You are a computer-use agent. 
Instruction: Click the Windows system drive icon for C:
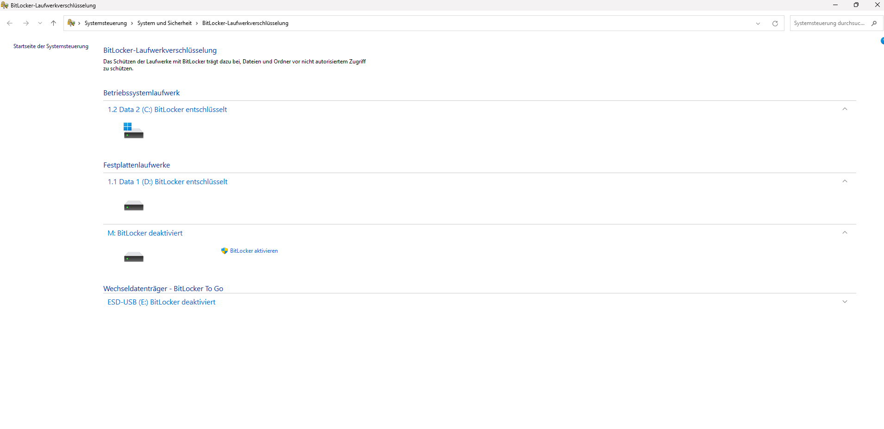133,131
